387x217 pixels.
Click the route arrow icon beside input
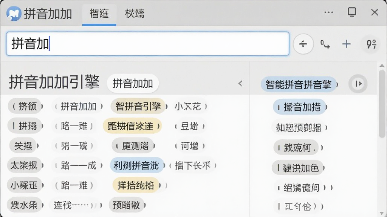(x=325, y=44)
